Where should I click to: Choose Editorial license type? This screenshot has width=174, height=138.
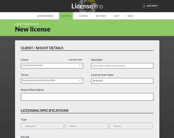(86, 126)
